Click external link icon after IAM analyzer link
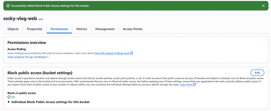 (x=132, y=53)
